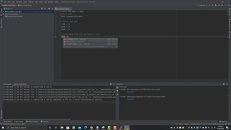Open Windows notification center icon
This screenshot has height=130, width=231.
(x=227, y=127)
